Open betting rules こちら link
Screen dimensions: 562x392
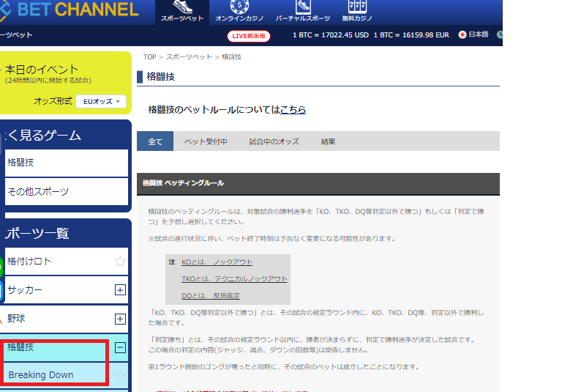293,109
